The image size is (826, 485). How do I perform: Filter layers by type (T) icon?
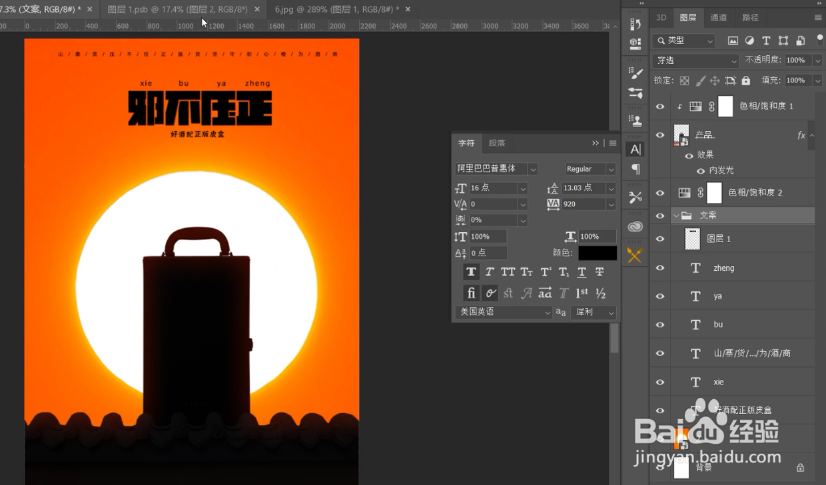tap(766, 41)
